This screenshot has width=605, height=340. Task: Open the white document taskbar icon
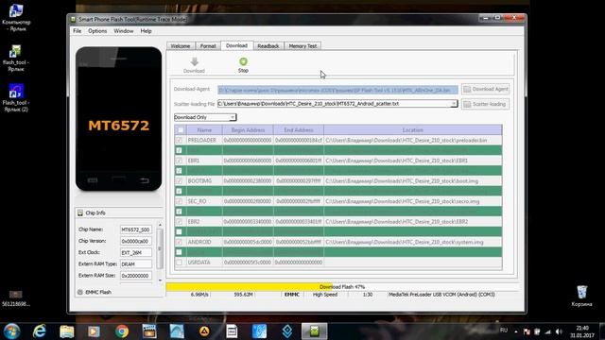coord(232,331)
